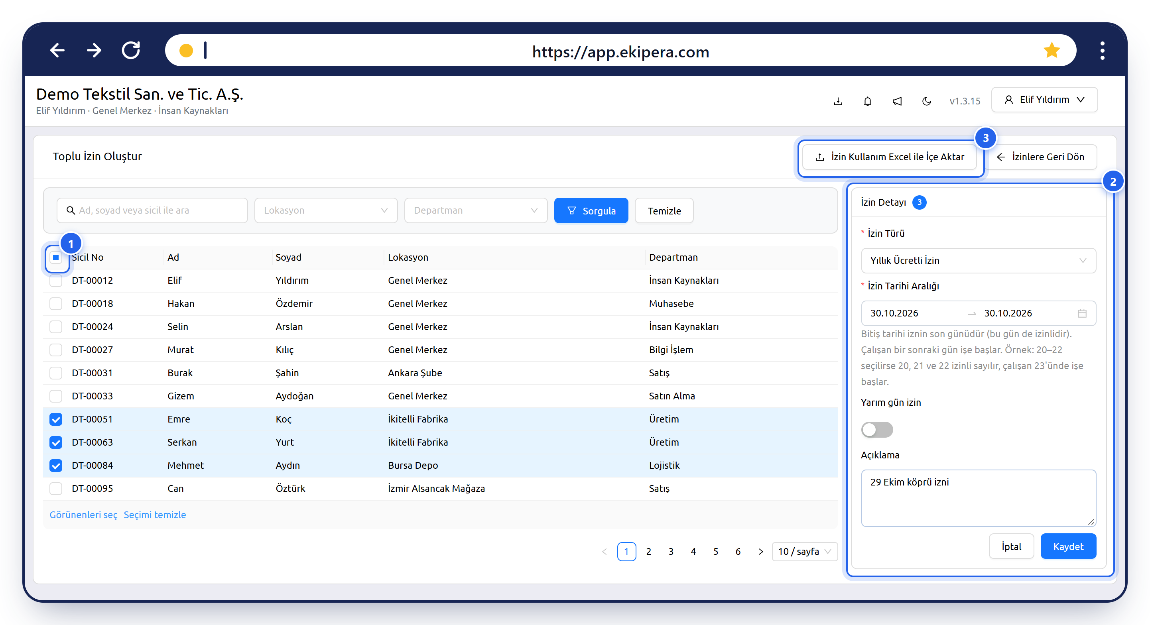
Task: Click İzinlere Geri Dön button
Action: 1040,157
